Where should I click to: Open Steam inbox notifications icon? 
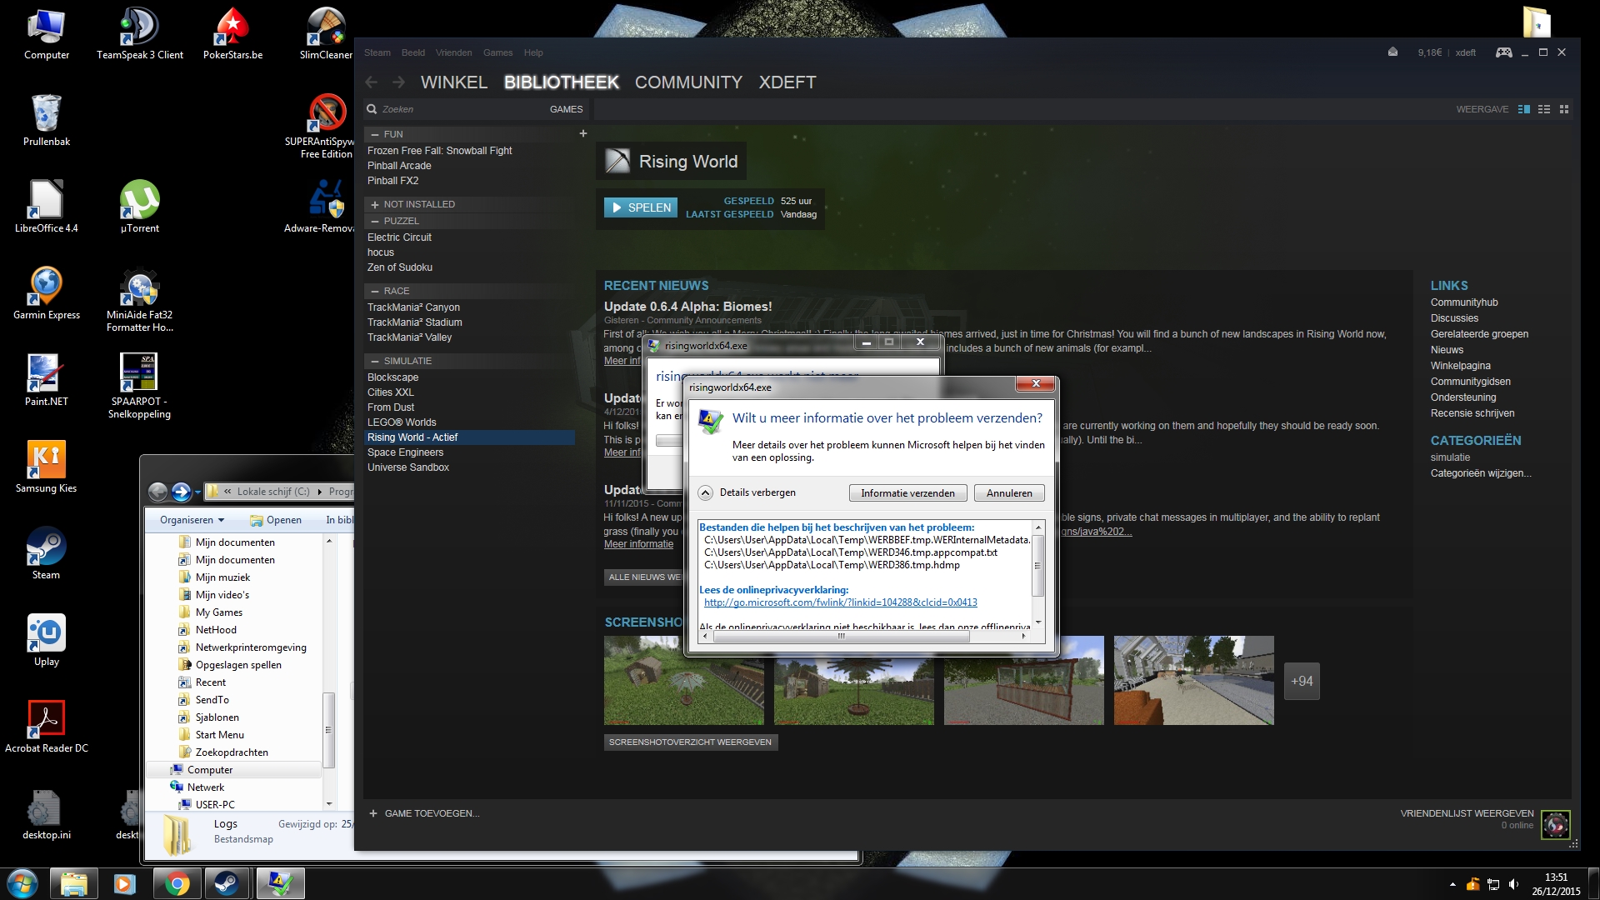pos(1392,52)
